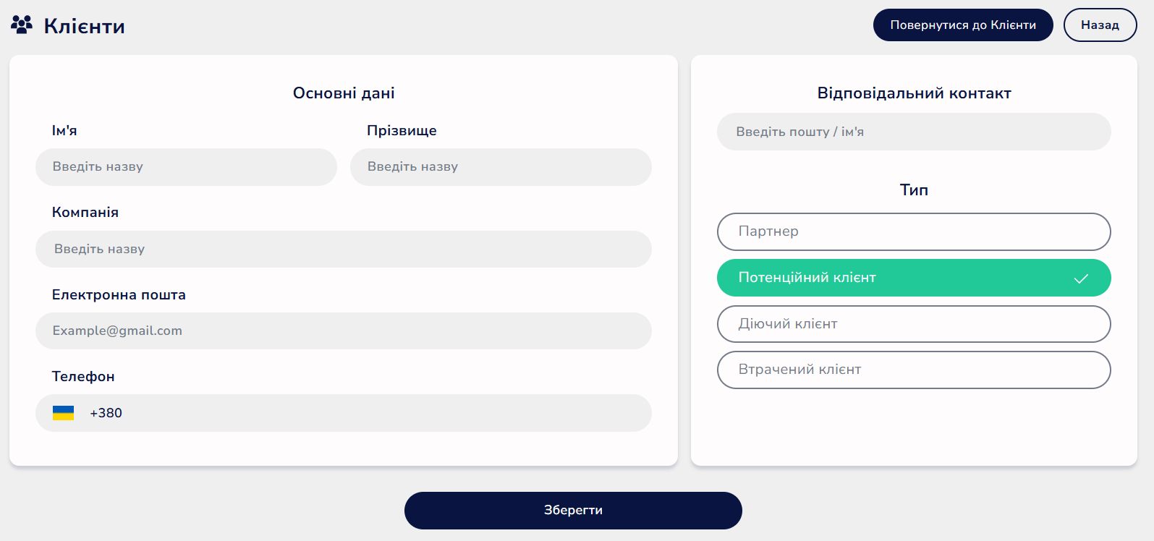Open the Відповідальний контакт search field
Image resolution: width=1154 pixels, height=541 pixels.
914,132
